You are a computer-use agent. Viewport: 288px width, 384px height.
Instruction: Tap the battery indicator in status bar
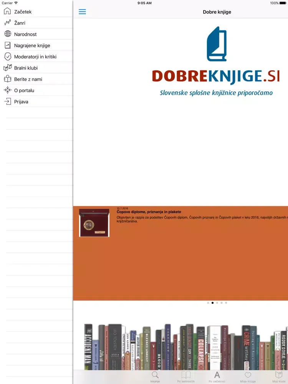point(283,3)
